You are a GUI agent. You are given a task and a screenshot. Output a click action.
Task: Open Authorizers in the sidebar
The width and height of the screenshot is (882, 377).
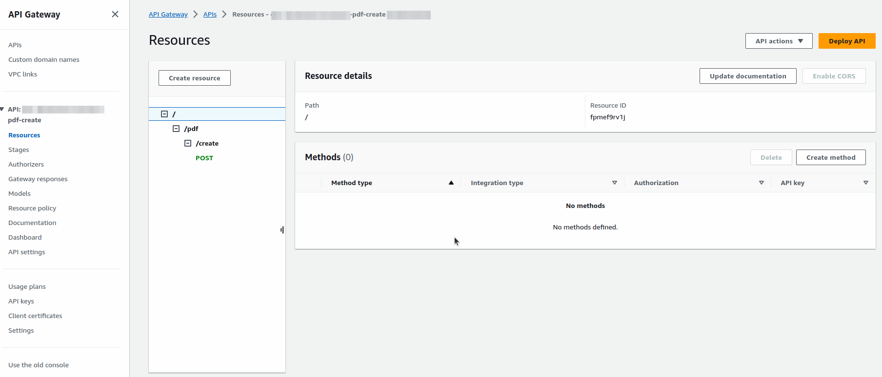pyautogui.click(x=26, y=164)
